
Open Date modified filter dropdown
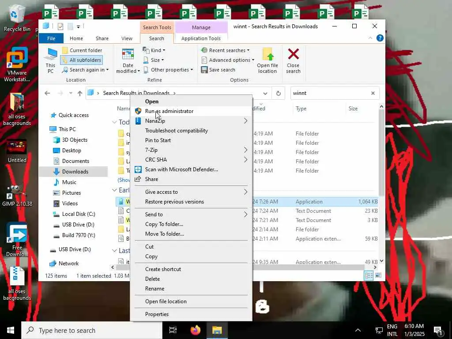coord(128,60)
